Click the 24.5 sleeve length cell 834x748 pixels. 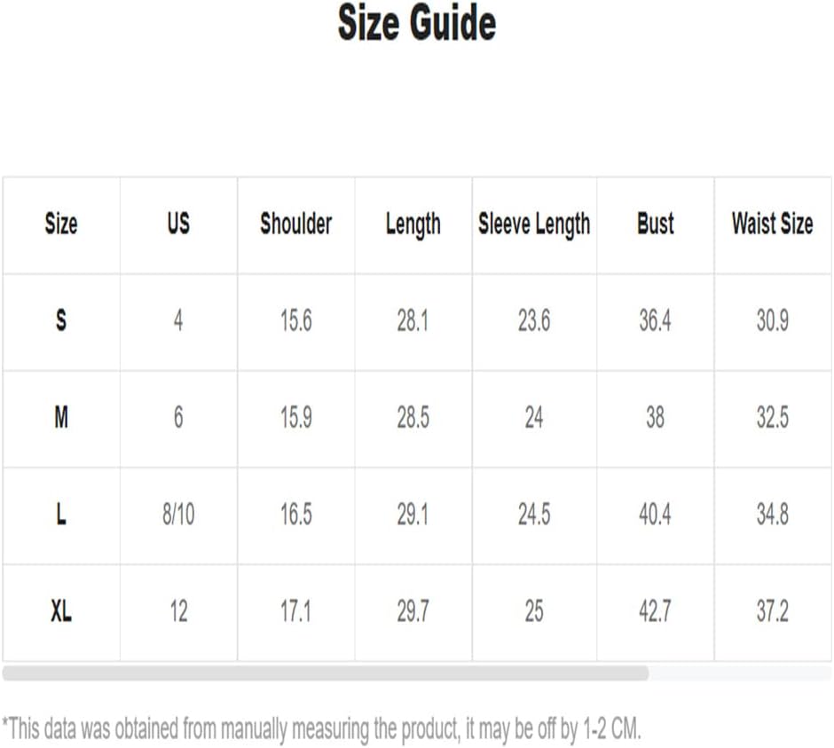tap(534, 515)
